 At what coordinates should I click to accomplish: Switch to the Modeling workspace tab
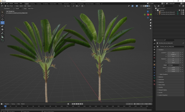(32, 4)
